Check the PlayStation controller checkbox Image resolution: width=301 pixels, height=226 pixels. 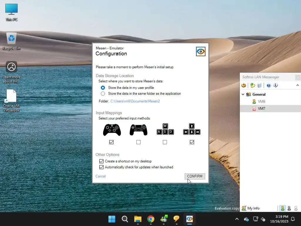click(x=138, y=142)
